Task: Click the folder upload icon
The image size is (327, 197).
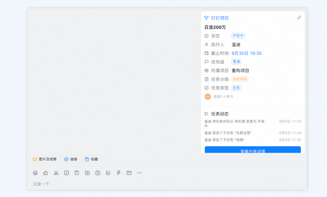Action: click(x=87, y=173)
